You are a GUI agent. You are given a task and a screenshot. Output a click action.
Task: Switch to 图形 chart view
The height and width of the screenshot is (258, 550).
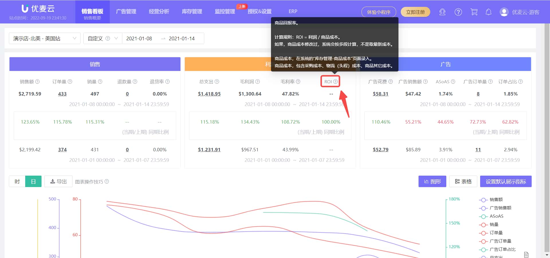pyautogui.click(x=432, y=181)
